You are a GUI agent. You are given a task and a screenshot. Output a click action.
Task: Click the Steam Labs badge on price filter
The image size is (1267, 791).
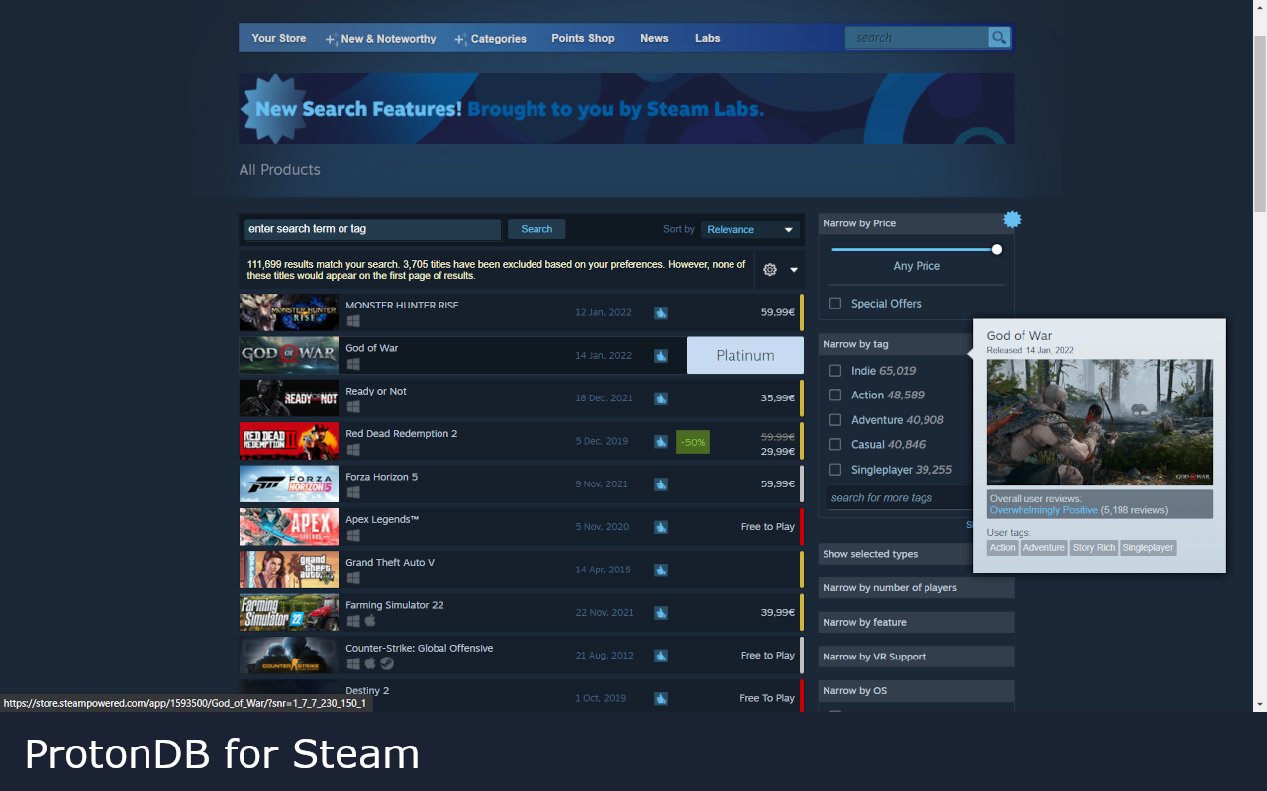coord(1012,220)
